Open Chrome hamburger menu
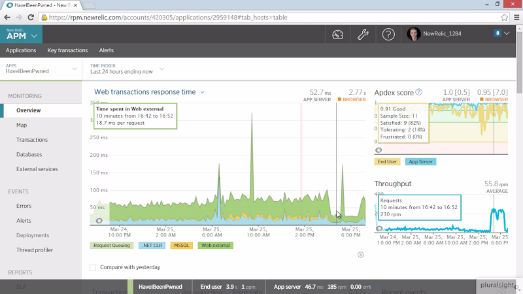Image resolution: width=523 pixels, height=294 pixels. tap(516, 18)
